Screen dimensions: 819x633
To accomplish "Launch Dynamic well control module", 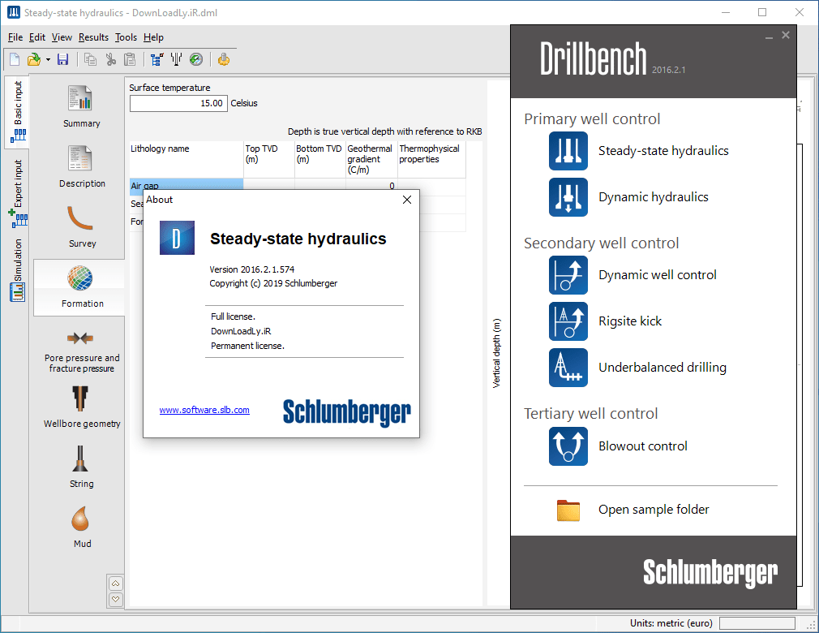I will (x=657, y=275).
